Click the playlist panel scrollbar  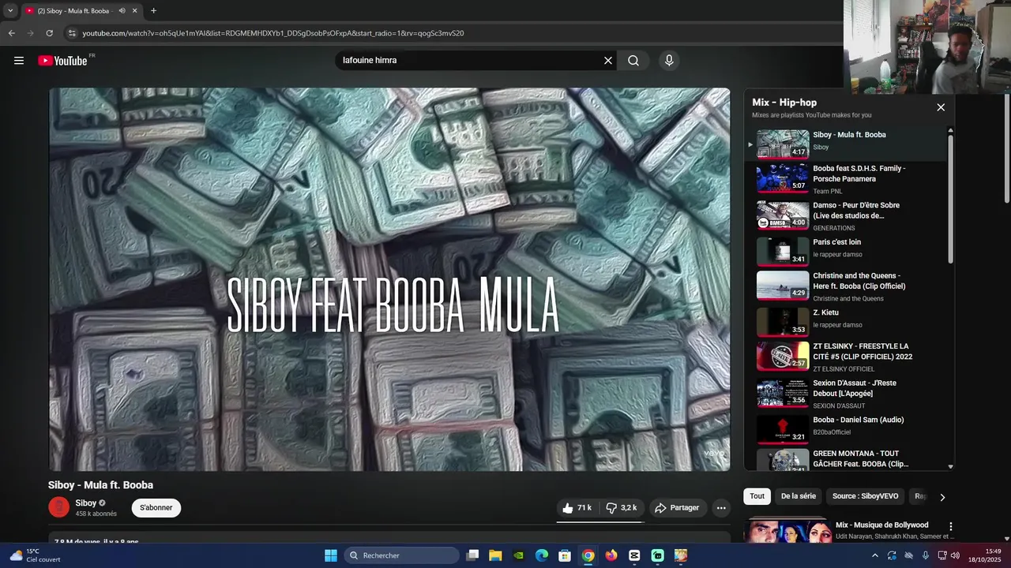(950, 200)
